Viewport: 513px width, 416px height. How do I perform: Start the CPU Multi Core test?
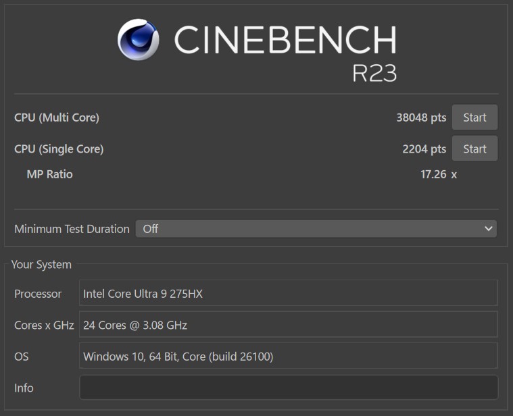474,118
